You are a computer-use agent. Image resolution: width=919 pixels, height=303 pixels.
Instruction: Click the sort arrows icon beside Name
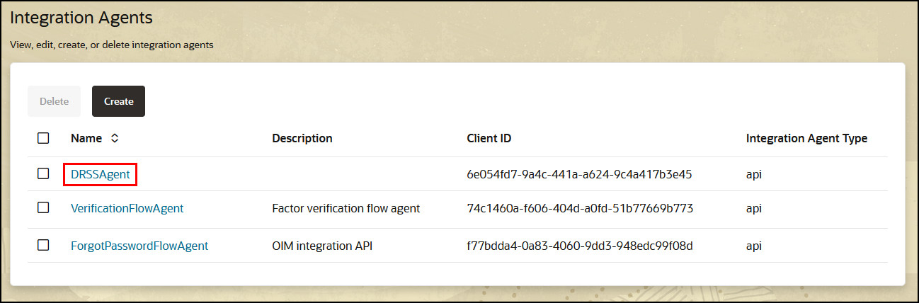coord(114,139)
